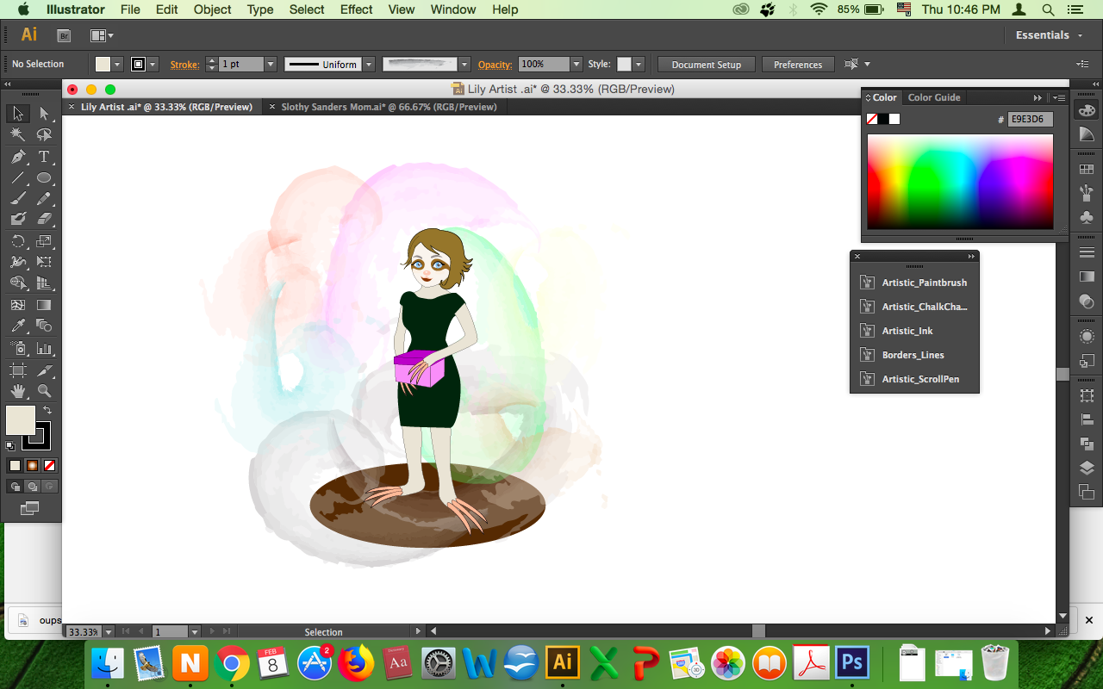Choose the Zoom magnifier tool
Viewport: 1103px width, 689px height.
[44, 391]
